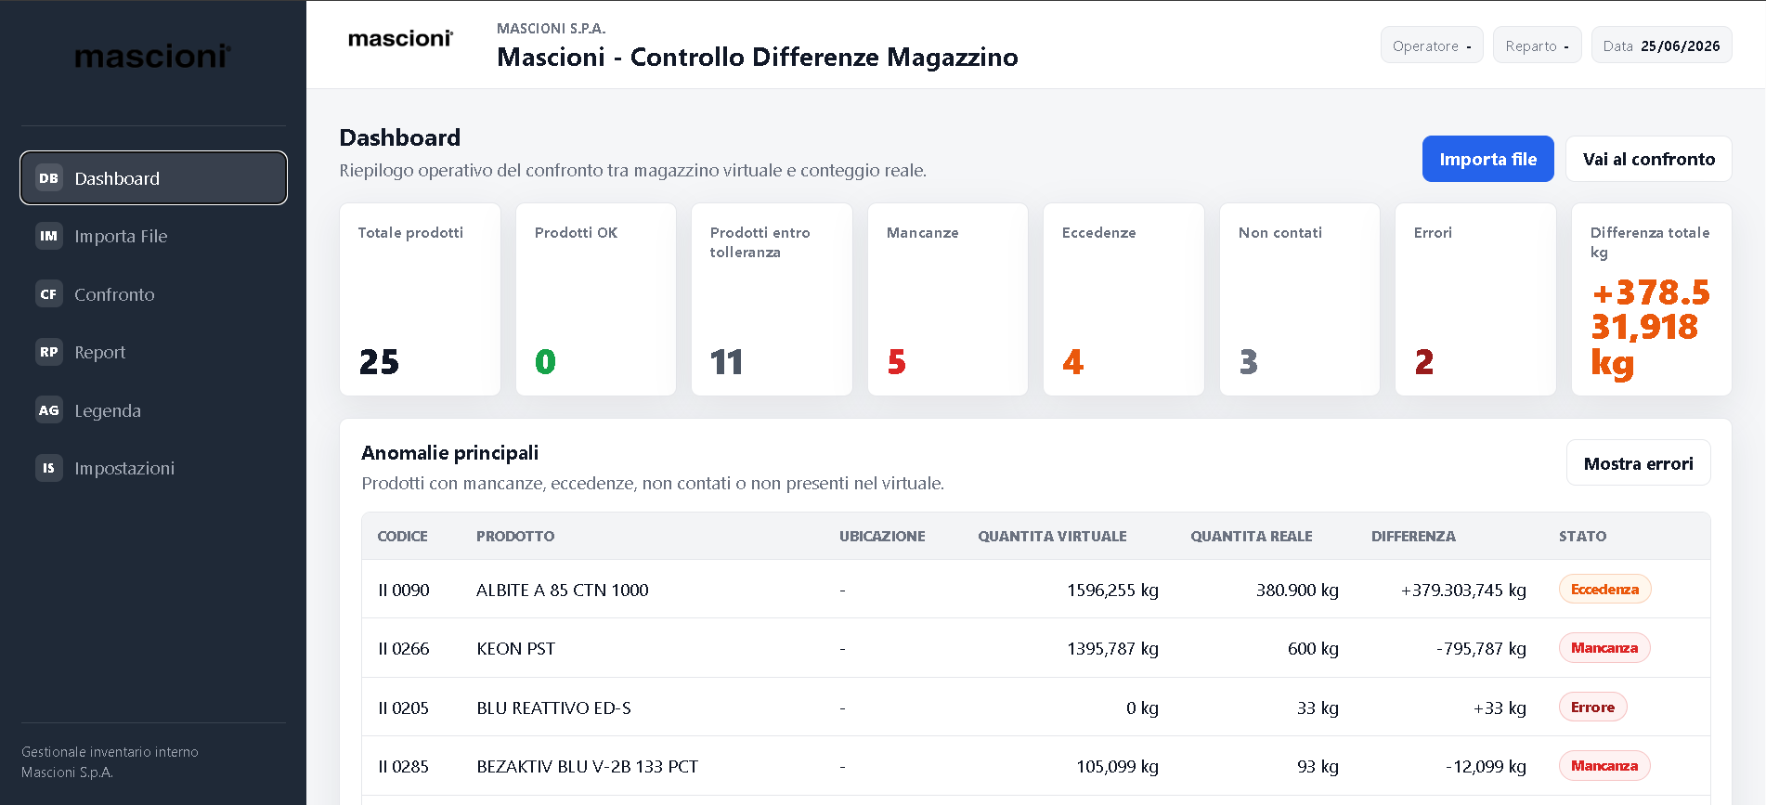Click Mancanza badge in BEZAKTIV row
The width and height of the screenshot is (1766, 805).
coord(1604,766)
